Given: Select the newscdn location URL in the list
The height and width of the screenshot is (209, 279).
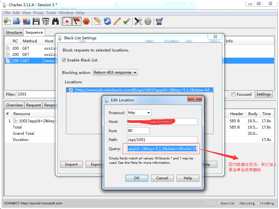Looking at the screenshot, I should 144,90.
